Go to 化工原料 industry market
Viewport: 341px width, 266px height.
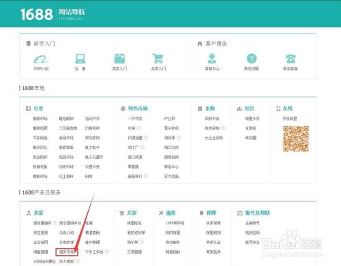(x=66, y=176)
